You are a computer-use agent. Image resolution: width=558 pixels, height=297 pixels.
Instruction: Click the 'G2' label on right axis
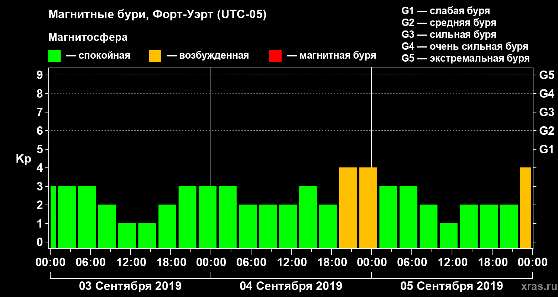(546, 131)
